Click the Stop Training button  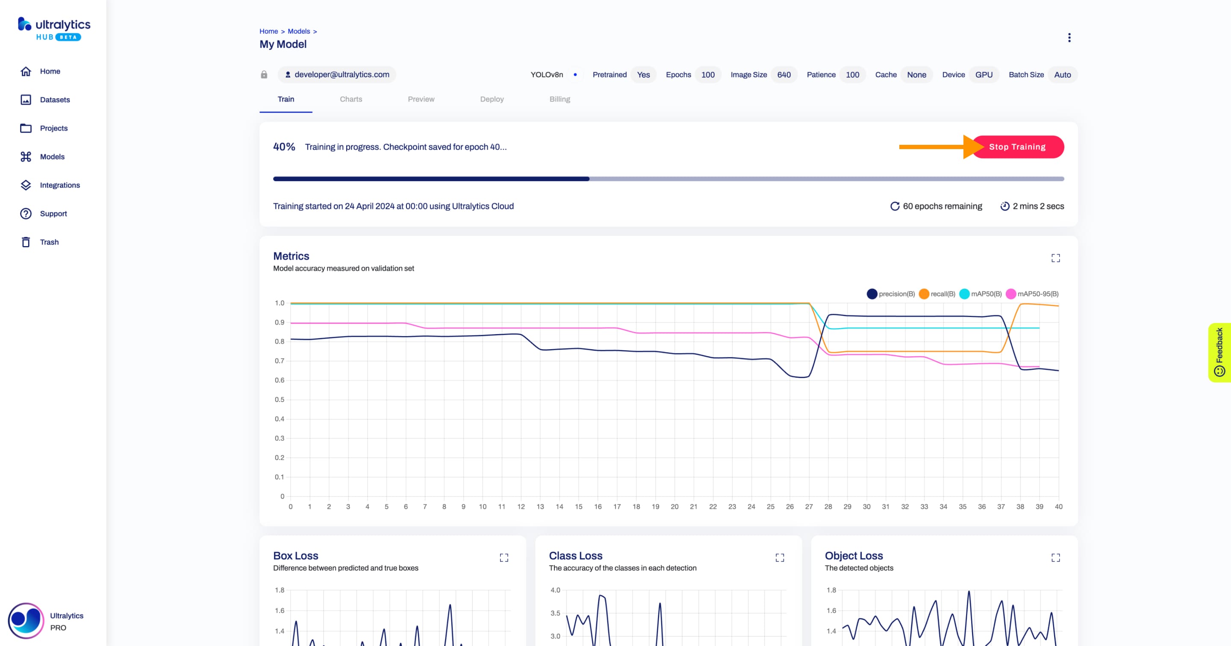pyautogui.click(x=1018, y=147)
